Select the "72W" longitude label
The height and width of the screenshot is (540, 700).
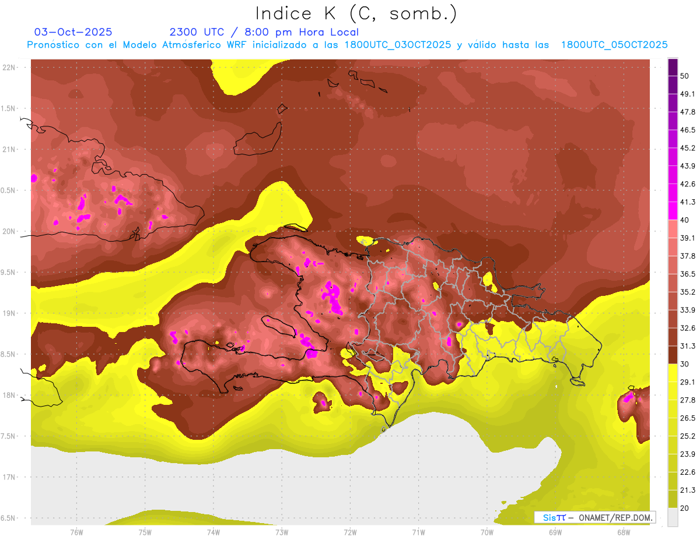(x=350, y=532)
